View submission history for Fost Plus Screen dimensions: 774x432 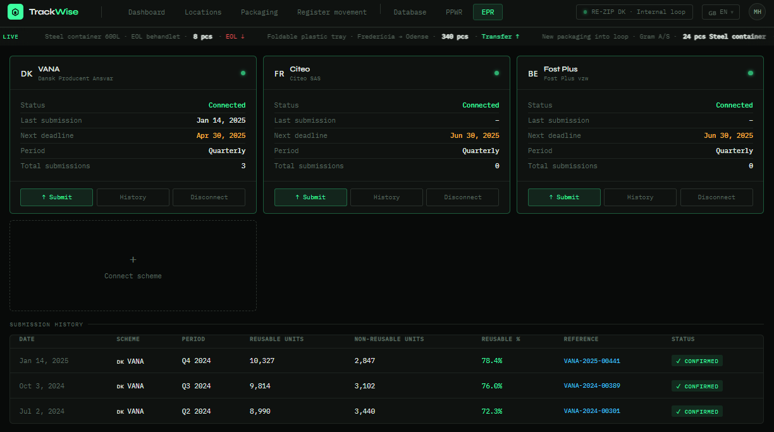pos(640,197)
